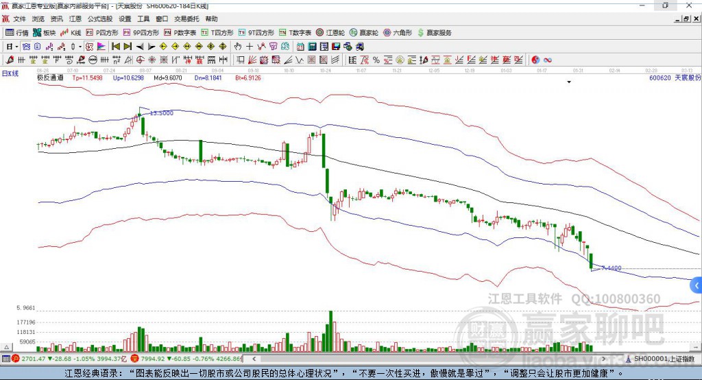This screenshot has height=380, width=702.
Task: Open the 9T四方形 tool
Action: (256, 33)
